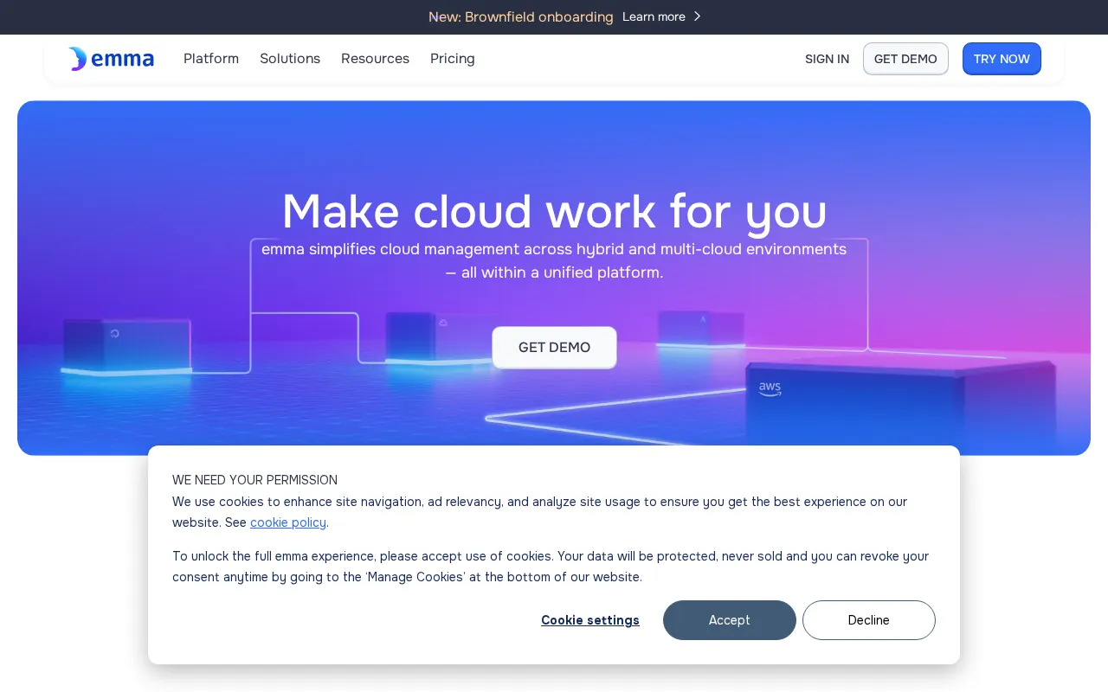1108x692 pixels.
Task: Click the Learn more arrow chevron
Action: [698, 16]
